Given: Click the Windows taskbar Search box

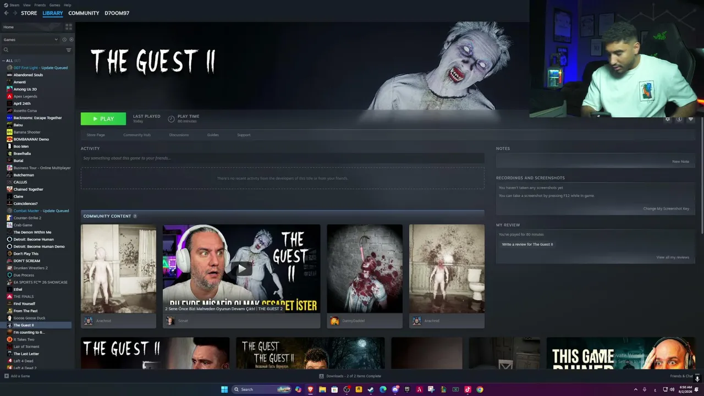Looking at the screenshot, I should [262, 389].
